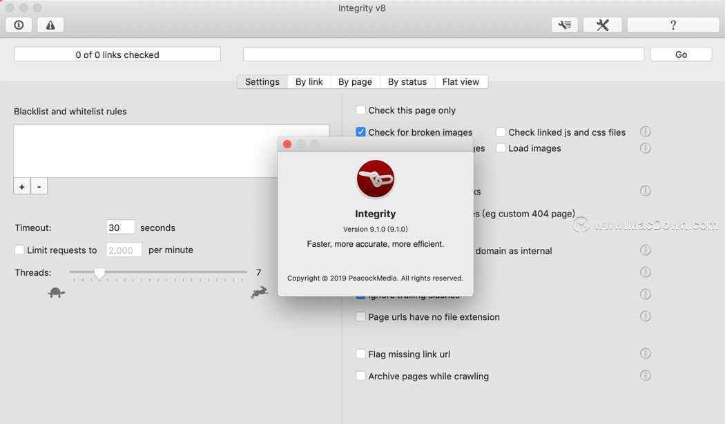Click the 'Timeout:' label
Viewport: 725px width, 424px height.
pos(33,228)
